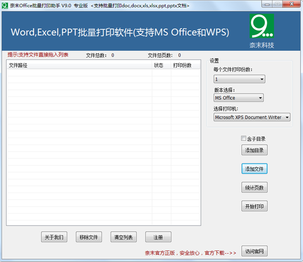Click the 文件总数 label
This screenshot has height=262, width=303.
96,56
